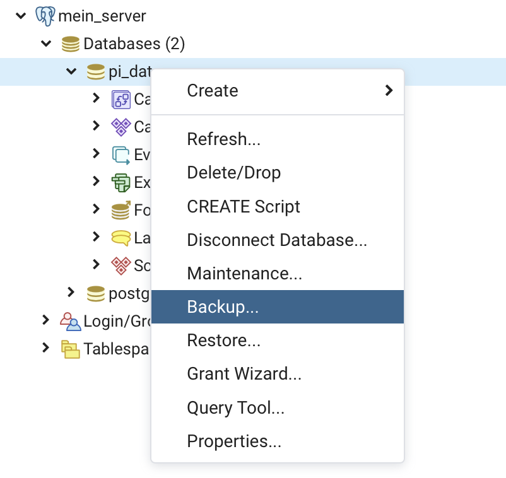
Task: Click the Databases (2) cylinder icon
Action: tap(71, 44)
